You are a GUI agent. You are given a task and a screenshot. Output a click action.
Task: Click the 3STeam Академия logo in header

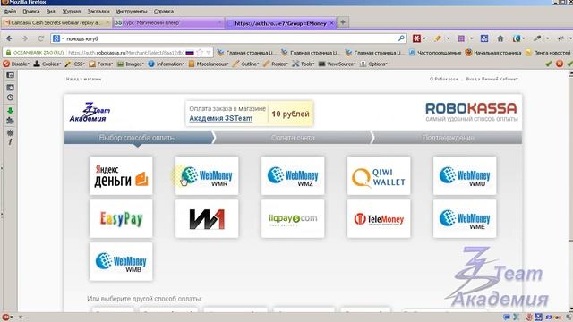coord(90,112)
